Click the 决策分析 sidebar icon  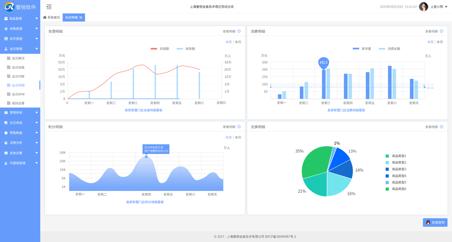(6, 143)
